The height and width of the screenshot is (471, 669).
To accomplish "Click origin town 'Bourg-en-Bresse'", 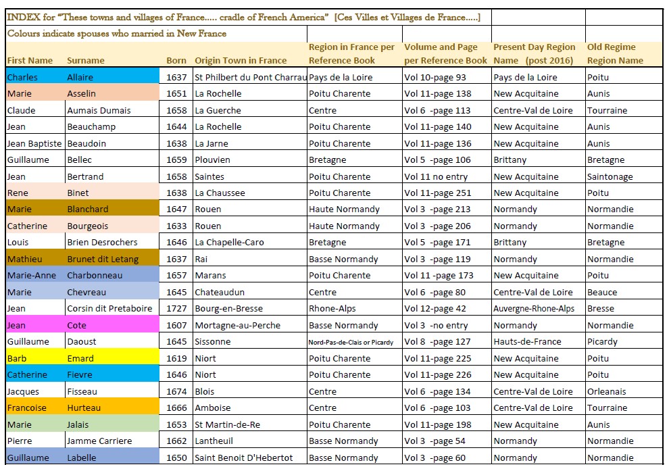I will 228,308.
